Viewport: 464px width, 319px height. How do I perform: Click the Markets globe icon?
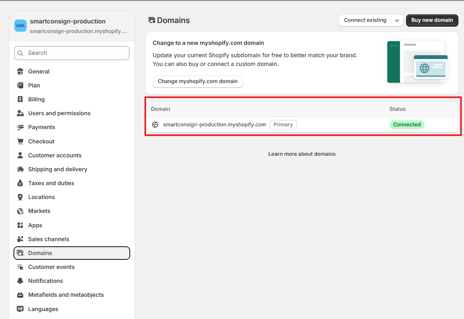point(20,211)
